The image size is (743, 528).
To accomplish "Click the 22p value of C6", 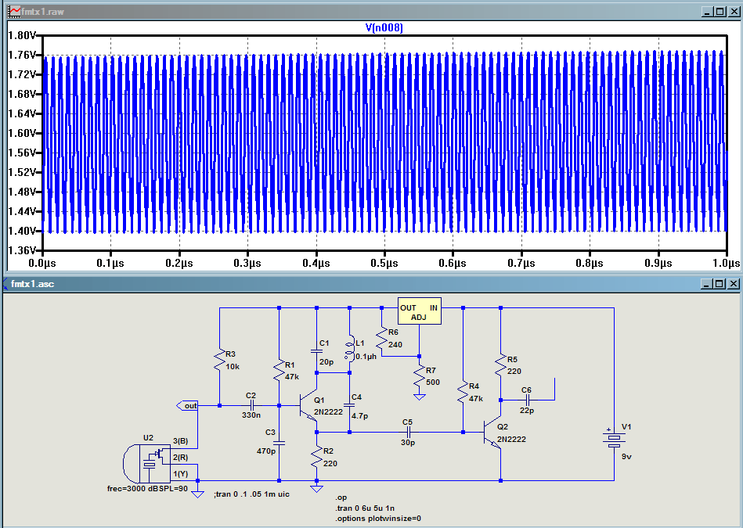I will (527, 411).
